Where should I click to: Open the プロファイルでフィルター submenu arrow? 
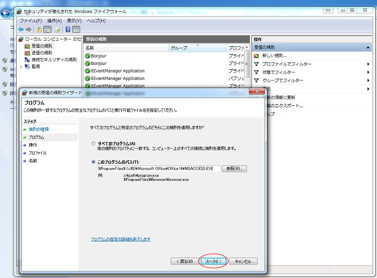(368, 64)
